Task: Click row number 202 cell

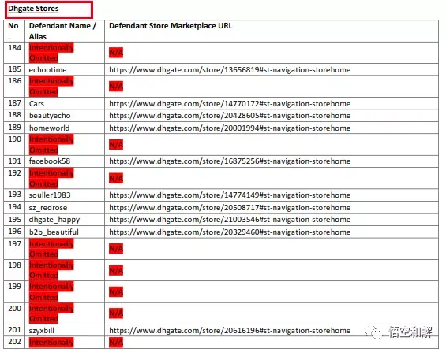Action: pyautogui.click(x=14, y=341)
